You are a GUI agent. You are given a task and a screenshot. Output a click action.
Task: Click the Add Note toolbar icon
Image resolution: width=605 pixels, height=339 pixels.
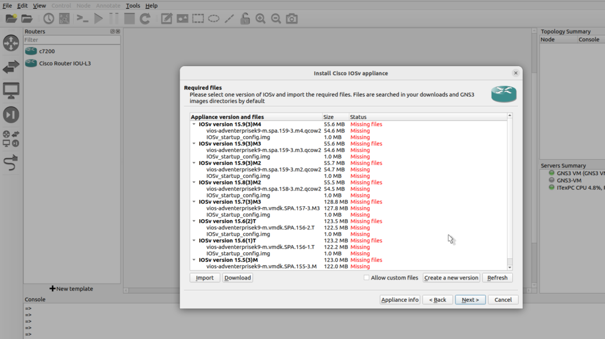pyautogui.click(x=167, y=19)
